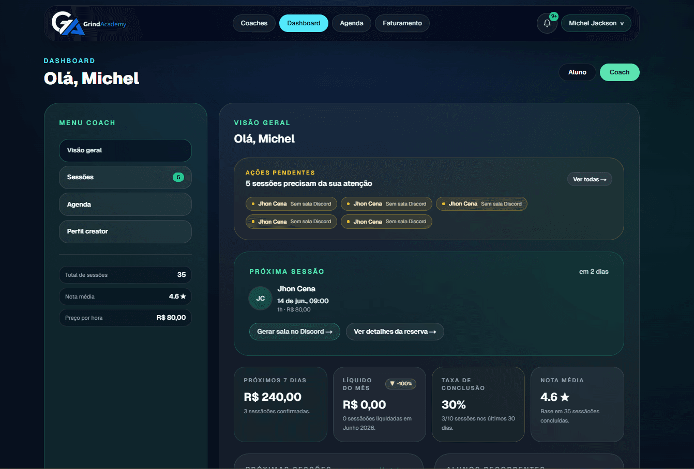Click the Taxa de conclusão card
The image size is (694, 469).
point(478,404)
